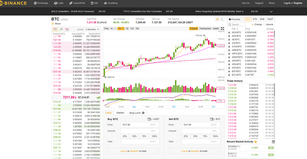This screenshot has height=159, width=307.
Task: Click Sell 100% amount button
Action: pyautogui.click(x=215, y=136)
